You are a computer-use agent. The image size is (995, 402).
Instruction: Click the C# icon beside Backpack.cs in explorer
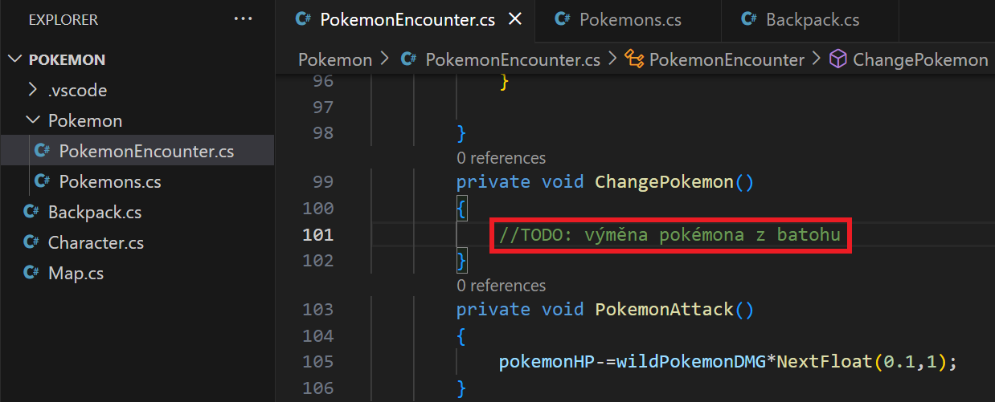tap(31, 212)
